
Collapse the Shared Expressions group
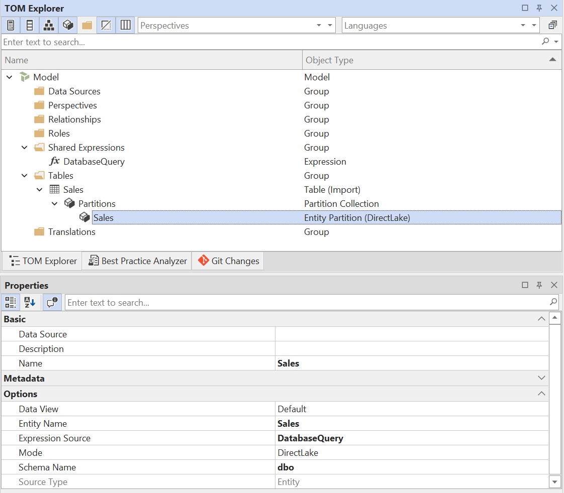coord(23,147)
